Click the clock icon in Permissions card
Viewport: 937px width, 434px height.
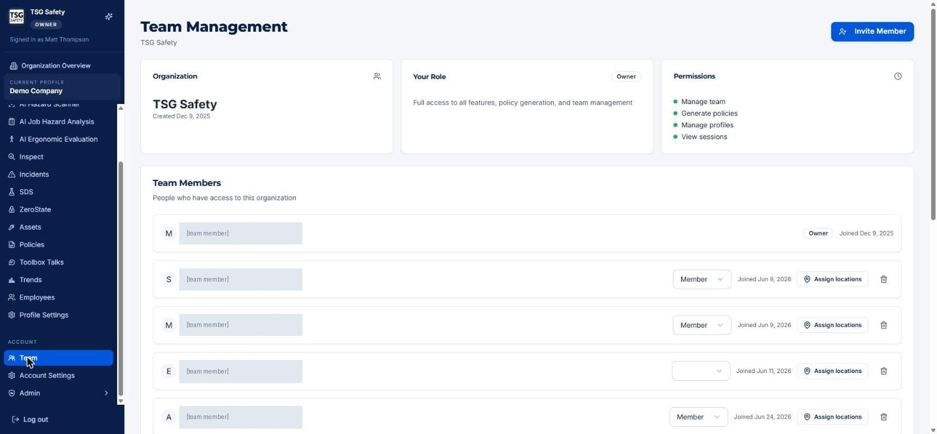click(x=898, y=77)
